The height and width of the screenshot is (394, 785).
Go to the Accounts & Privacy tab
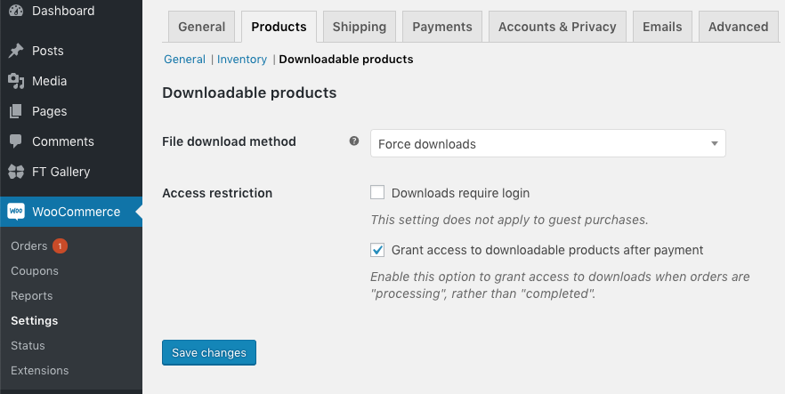coord(557,27)
